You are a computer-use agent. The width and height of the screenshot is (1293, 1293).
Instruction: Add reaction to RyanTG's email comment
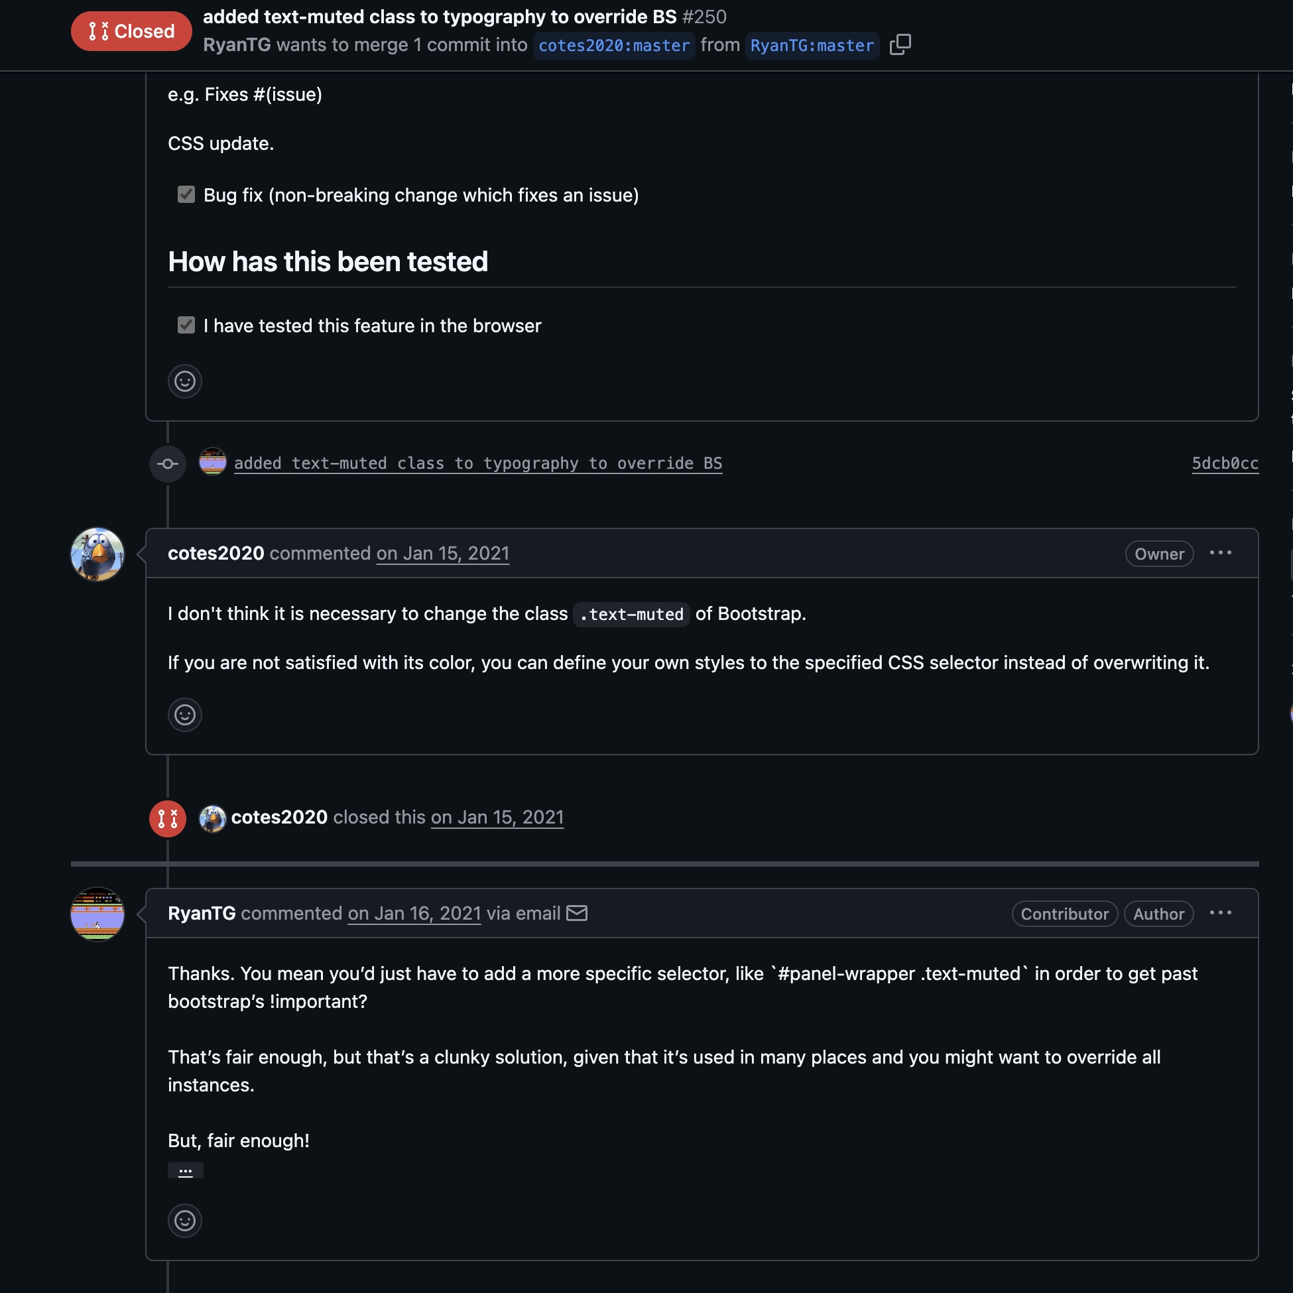[185, 1221]
